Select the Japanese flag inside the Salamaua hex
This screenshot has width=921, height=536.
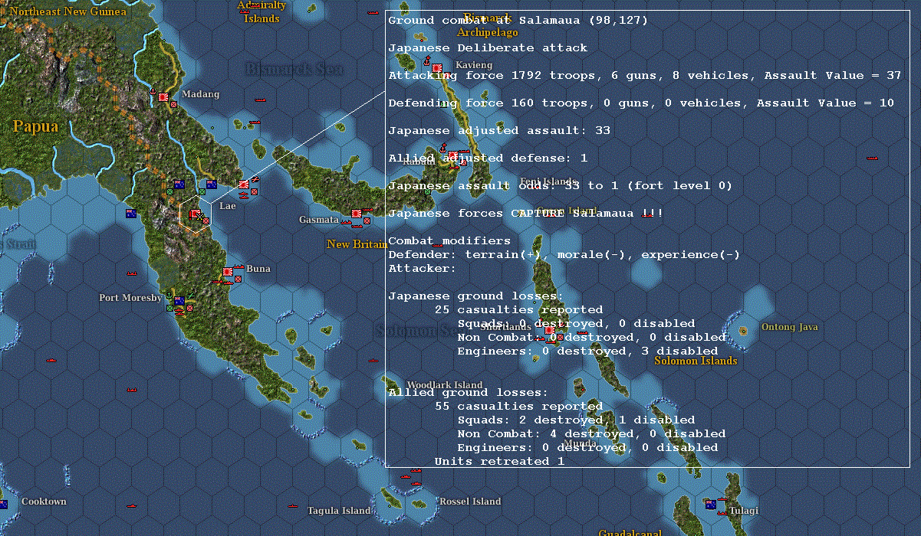tap(195, 214)
